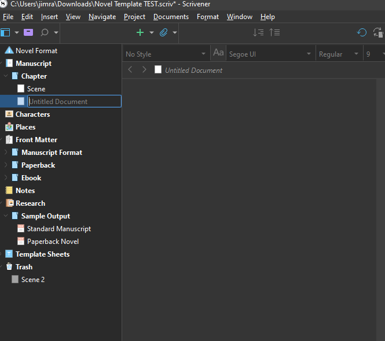Click the blue circular sync arrow icon

362,32
